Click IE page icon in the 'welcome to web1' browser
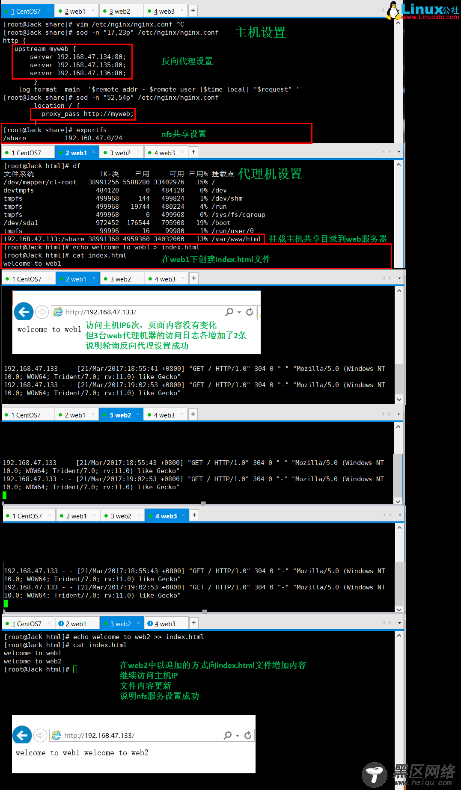Image resolution: width=461 pixels, height=790 pixels. (58, 312)
